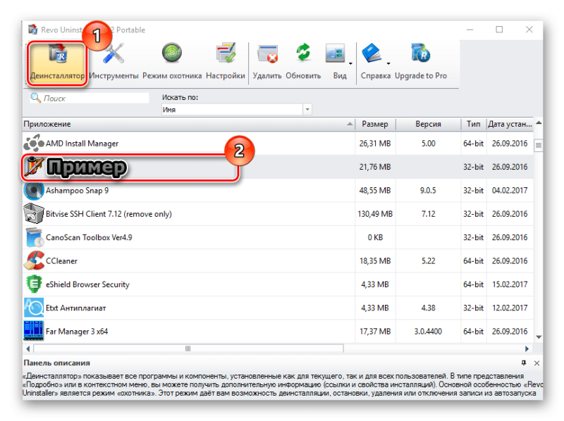Viewport: 564px width, 421px height.
Task: Click the 12.02.2017 install date
Action: click(x=510, y=308)
